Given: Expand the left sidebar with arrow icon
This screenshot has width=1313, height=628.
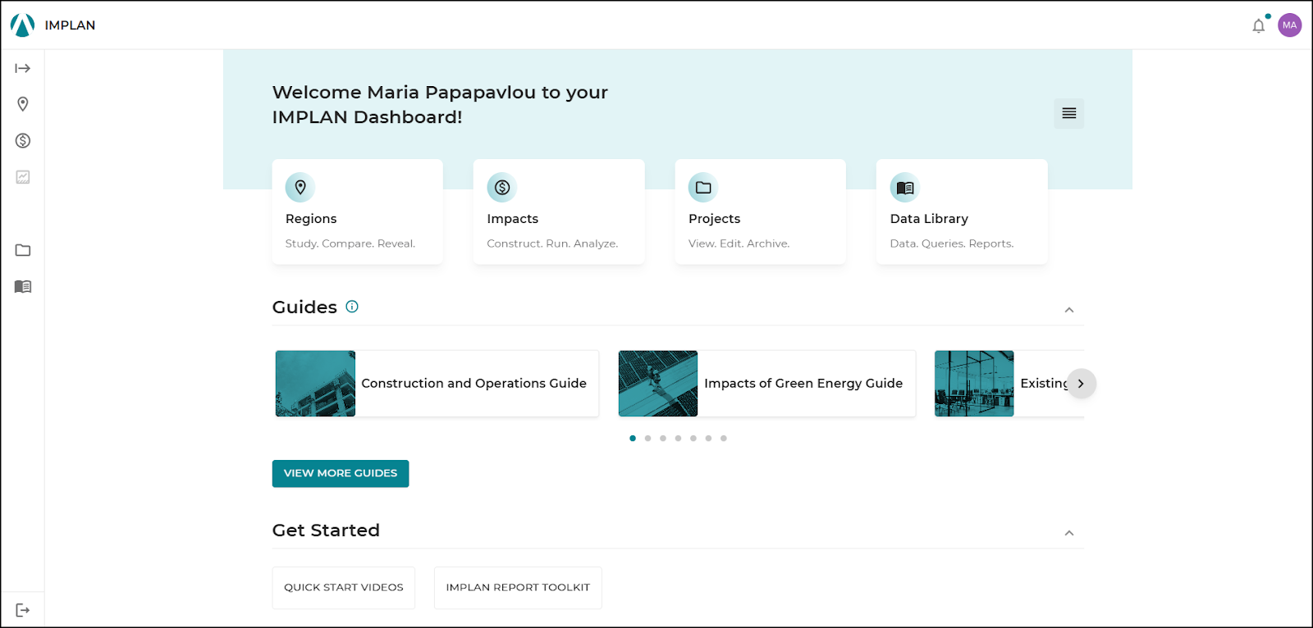Looking at the screenshot, I should 22,68.
